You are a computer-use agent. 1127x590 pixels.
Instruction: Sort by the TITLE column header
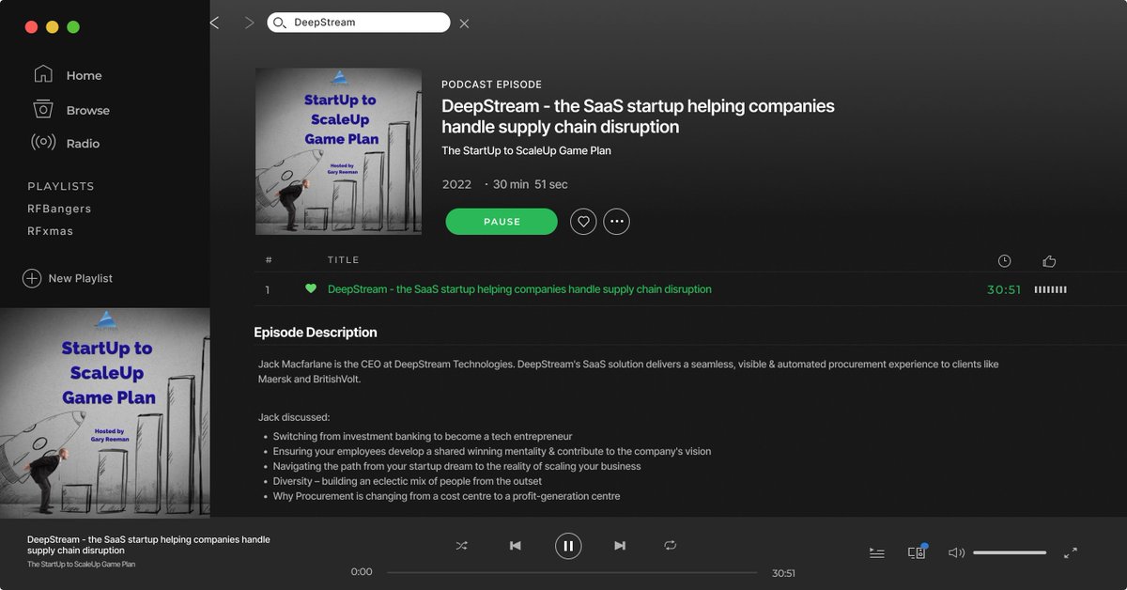pyautogui.click(x=343, y=260)
